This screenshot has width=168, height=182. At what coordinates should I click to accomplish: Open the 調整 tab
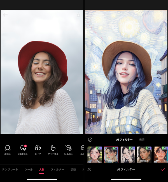pyautogui.click(x=73, y=169)
